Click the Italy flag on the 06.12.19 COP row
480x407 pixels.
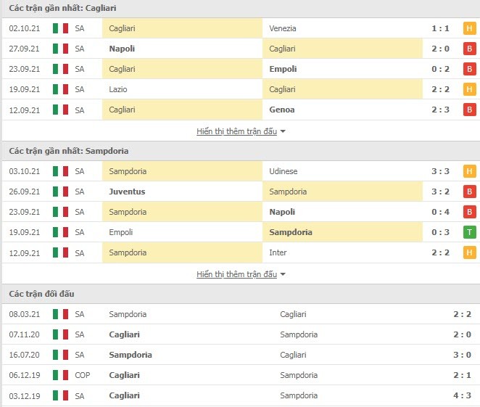pyautogui.click(x=61, y=375)
